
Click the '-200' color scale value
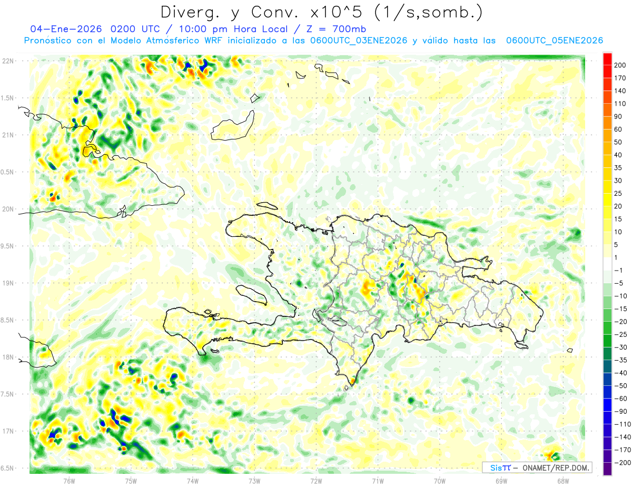point(622,463)
